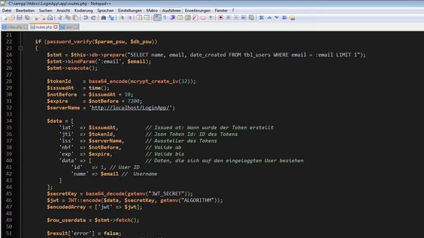
Task: Click the Zoom In toolbar icon
Action: click(x=122, y=18)
